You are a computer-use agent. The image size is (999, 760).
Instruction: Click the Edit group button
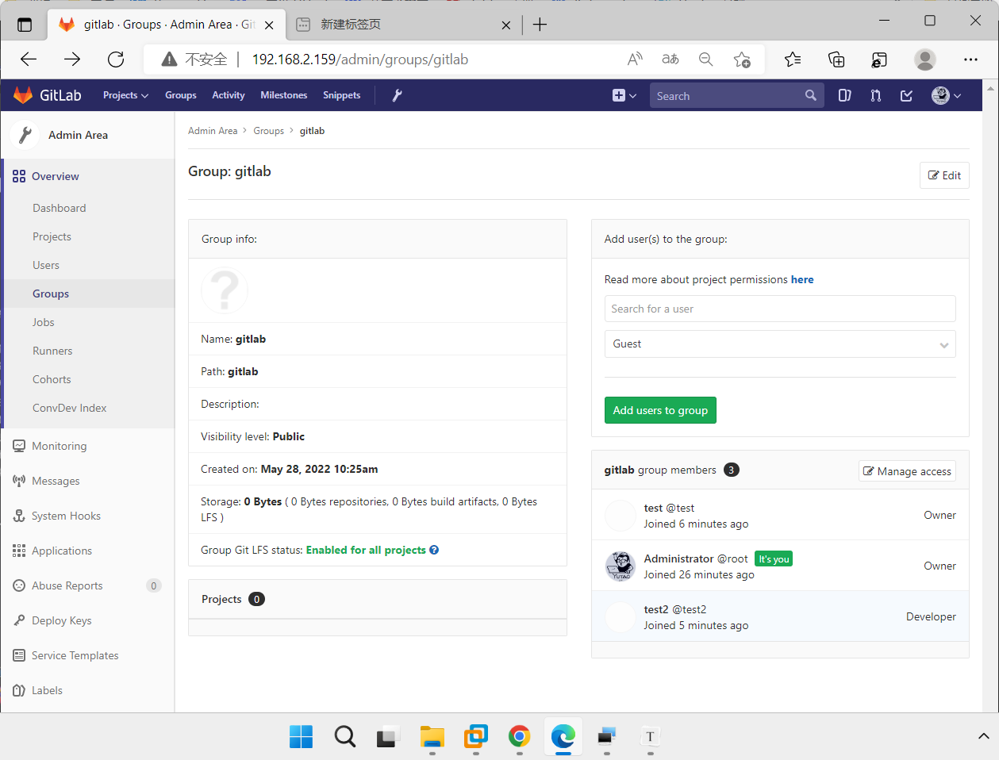coord(944,175)
